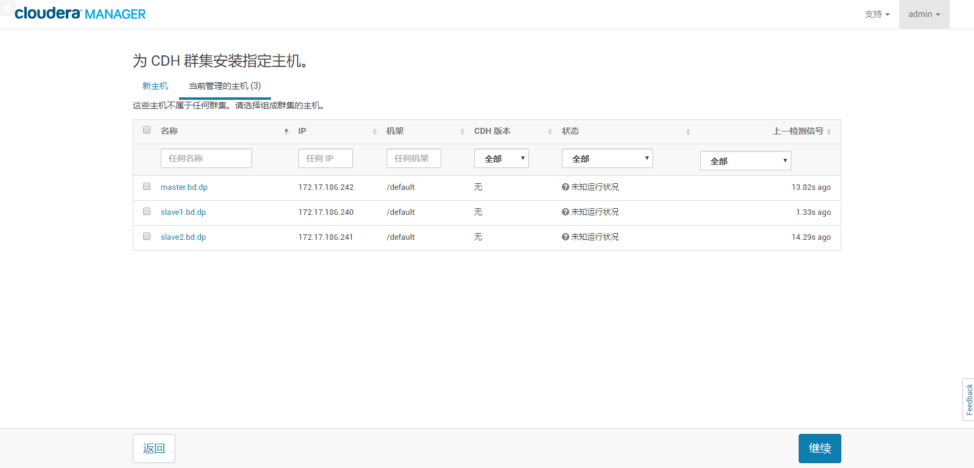The width and height of the screenshot is (974, 468).
Task: Open the CDH 版本 filter dropdown
Action: click(x=502, y=158)
